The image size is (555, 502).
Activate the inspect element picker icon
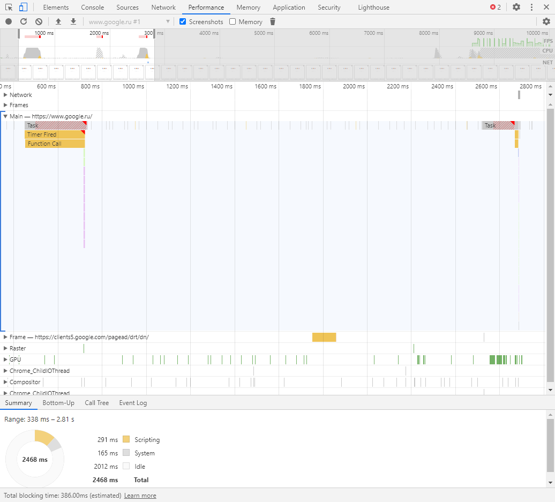[x=9, y=7]
